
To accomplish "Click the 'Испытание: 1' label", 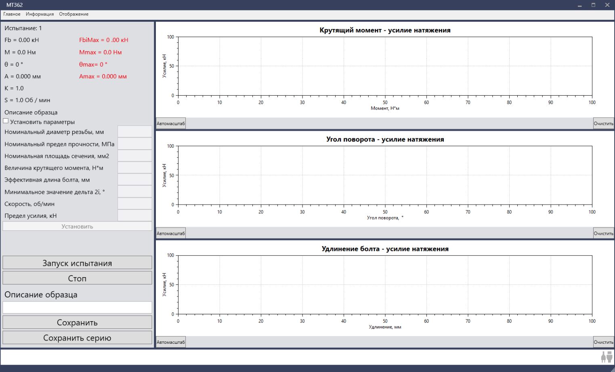I will (x=23, y=28).
